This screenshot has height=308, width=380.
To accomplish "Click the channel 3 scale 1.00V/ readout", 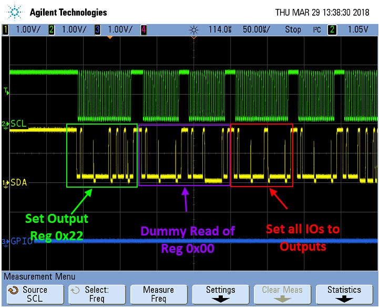I will tap(120, 30).
